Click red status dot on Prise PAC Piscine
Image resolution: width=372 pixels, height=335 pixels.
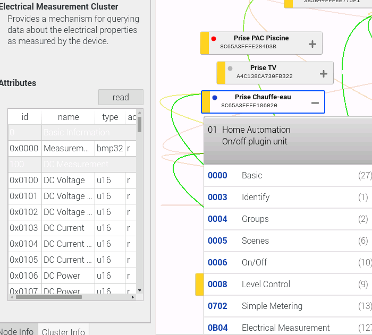pyautogui.click(x=214, y=39)
